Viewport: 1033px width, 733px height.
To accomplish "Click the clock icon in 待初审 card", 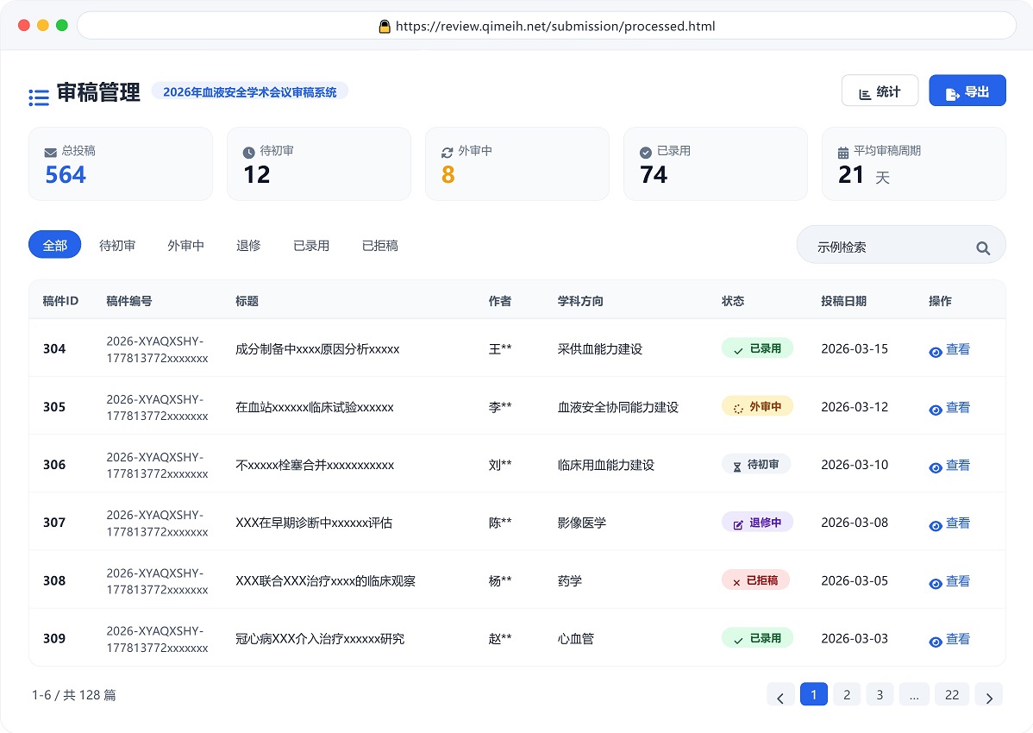I will click(x=248, y=153).
